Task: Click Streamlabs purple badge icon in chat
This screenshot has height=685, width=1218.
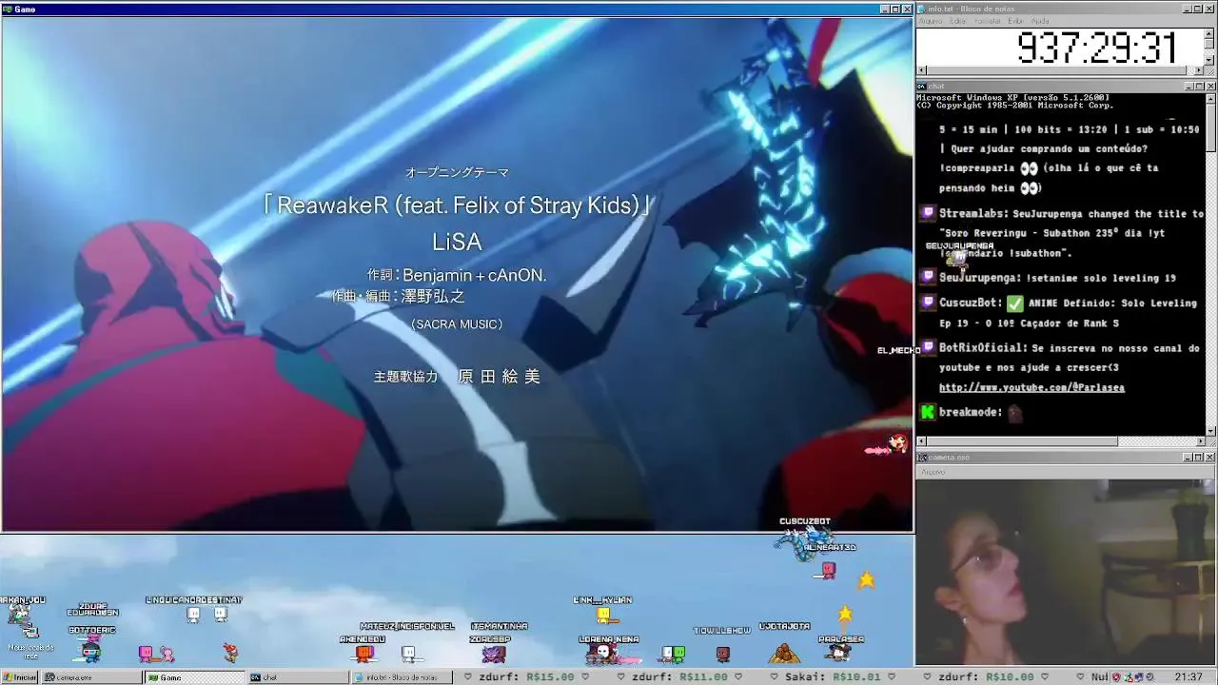Action: (x=929, y=213)
